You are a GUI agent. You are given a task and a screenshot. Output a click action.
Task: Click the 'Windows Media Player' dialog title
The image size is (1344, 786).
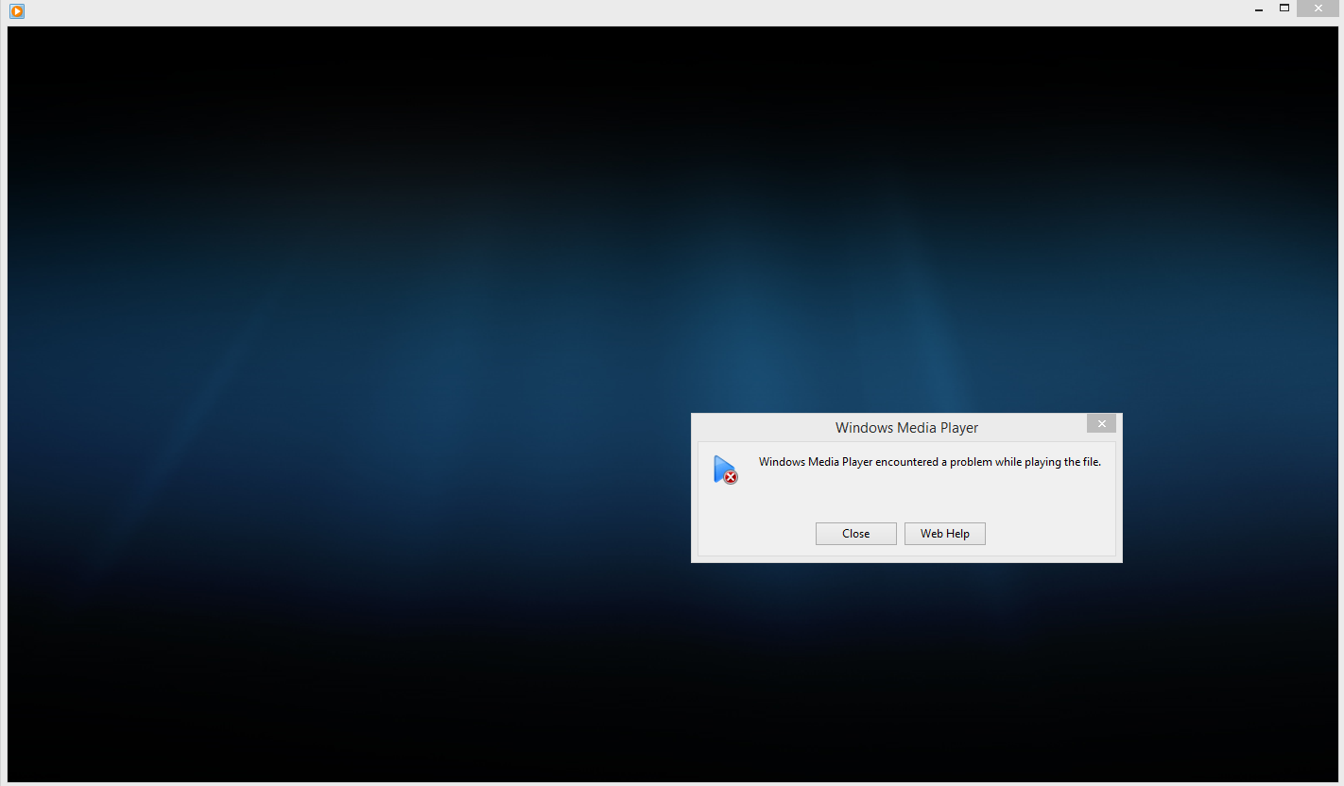coord(906,428)
